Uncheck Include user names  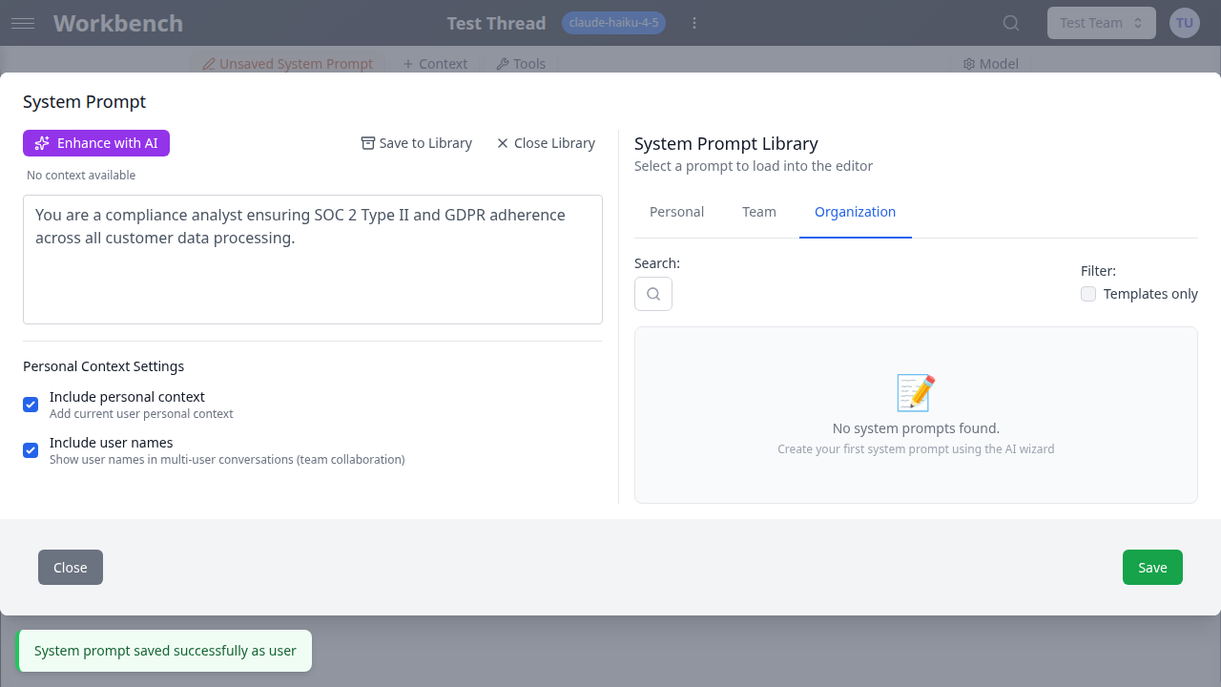click(x=30, y=450)
